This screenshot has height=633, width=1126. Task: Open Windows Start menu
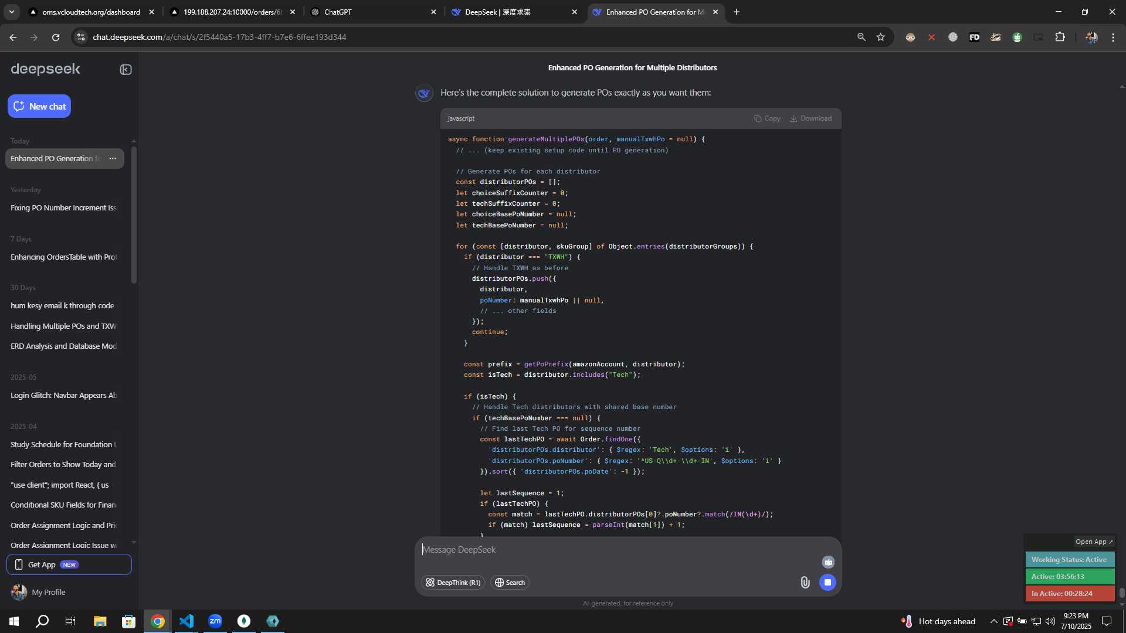point(14,621)
